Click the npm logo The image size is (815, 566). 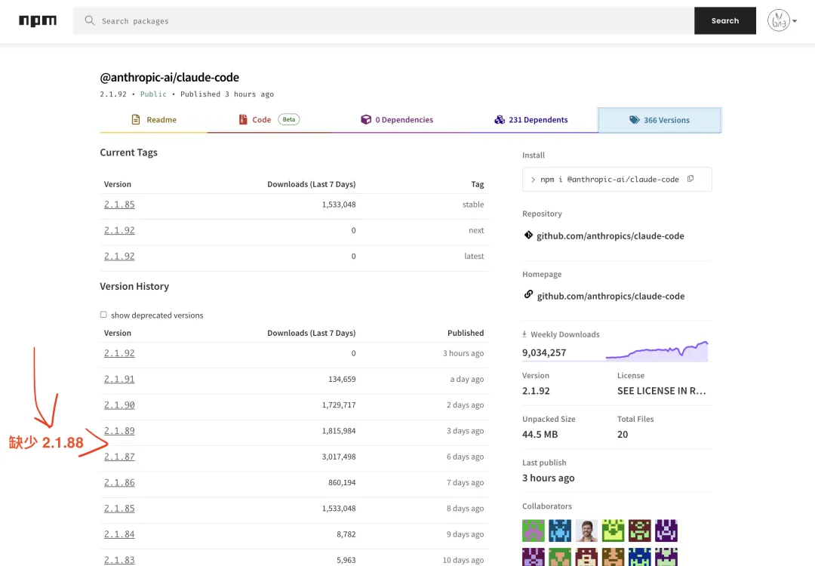38,21
